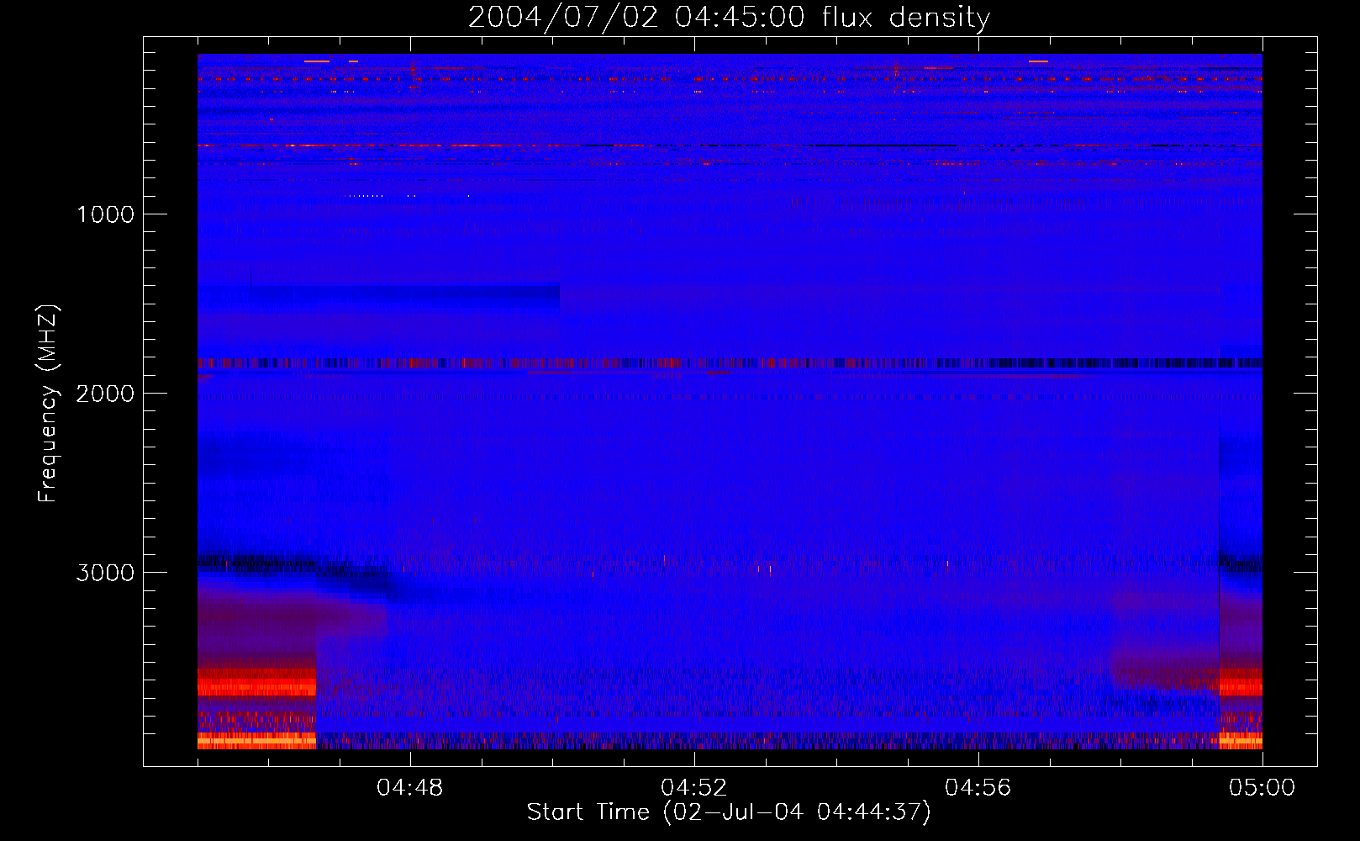The width and height of the screenshot is (1360, 841).
Task: Click the 2000 frequency tick label
Action: (105, 394)
